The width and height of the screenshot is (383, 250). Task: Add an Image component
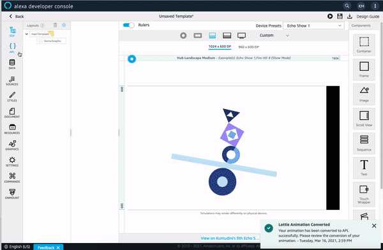click(x=364, y=94)
